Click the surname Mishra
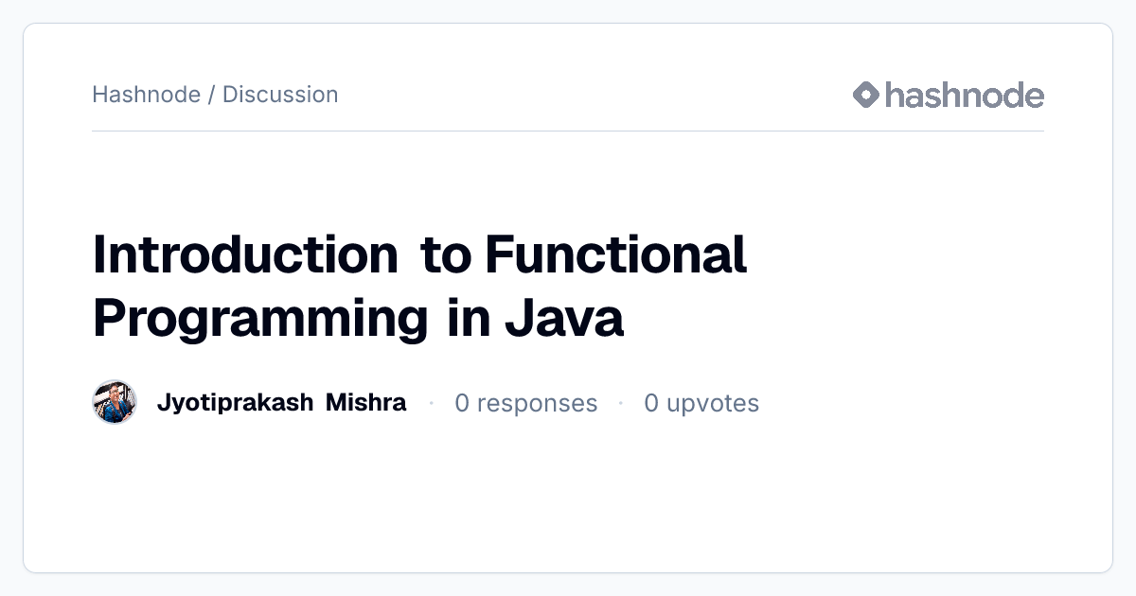This screenshot has height=596, width=1136. click(x=365, y=402)
